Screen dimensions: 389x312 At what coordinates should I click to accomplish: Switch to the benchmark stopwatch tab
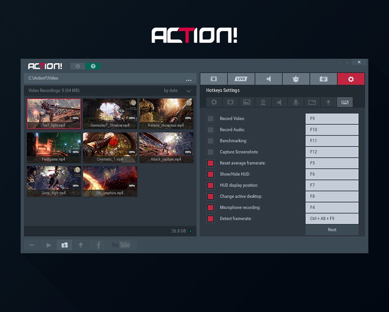click(296, 79)
